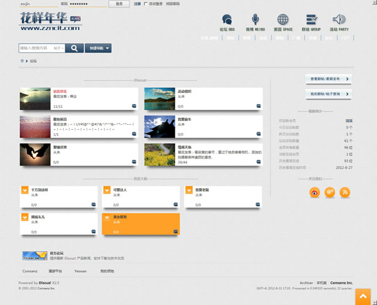The width and height of the screenshot is (377, 305).
Task: Click the scrollbar up arrow
Action: pos(375,2)
